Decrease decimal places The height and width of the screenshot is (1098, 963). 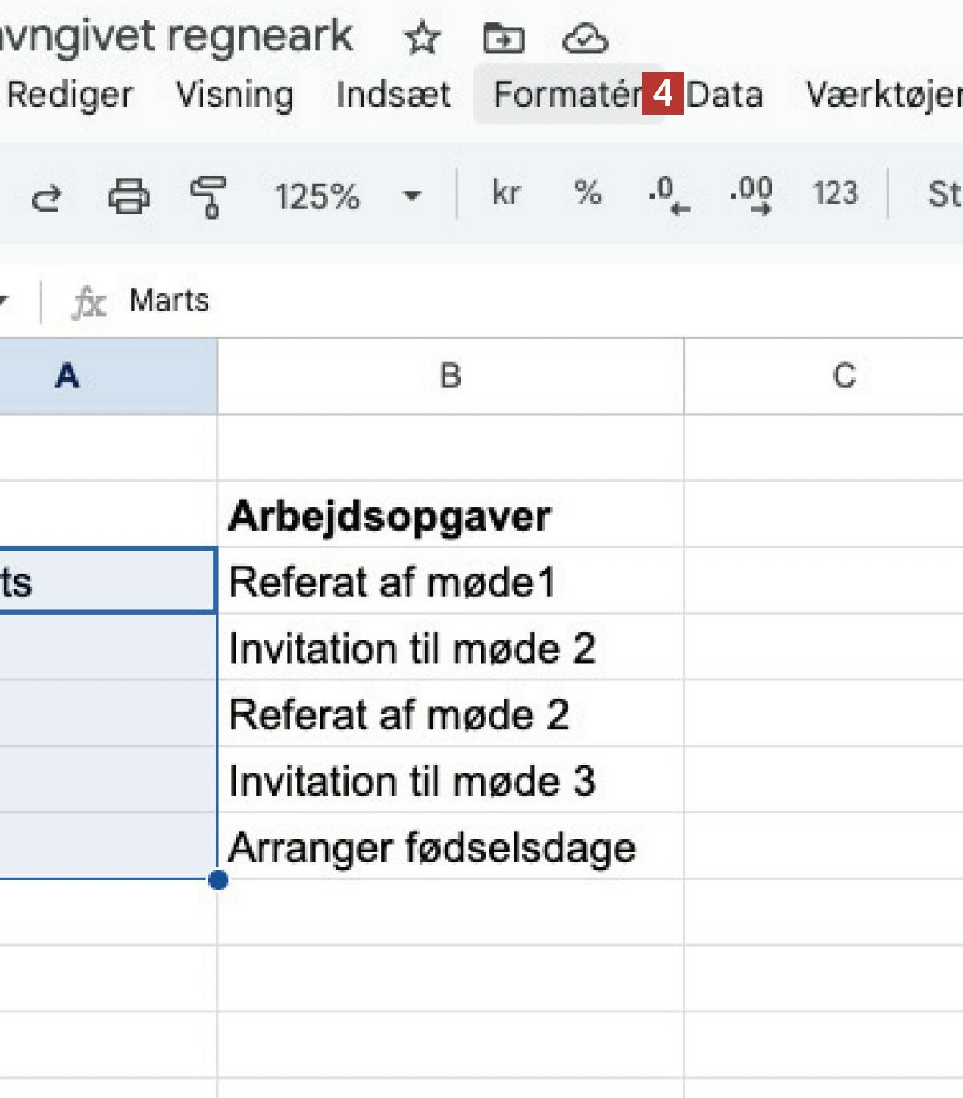[x=667, y=195]
